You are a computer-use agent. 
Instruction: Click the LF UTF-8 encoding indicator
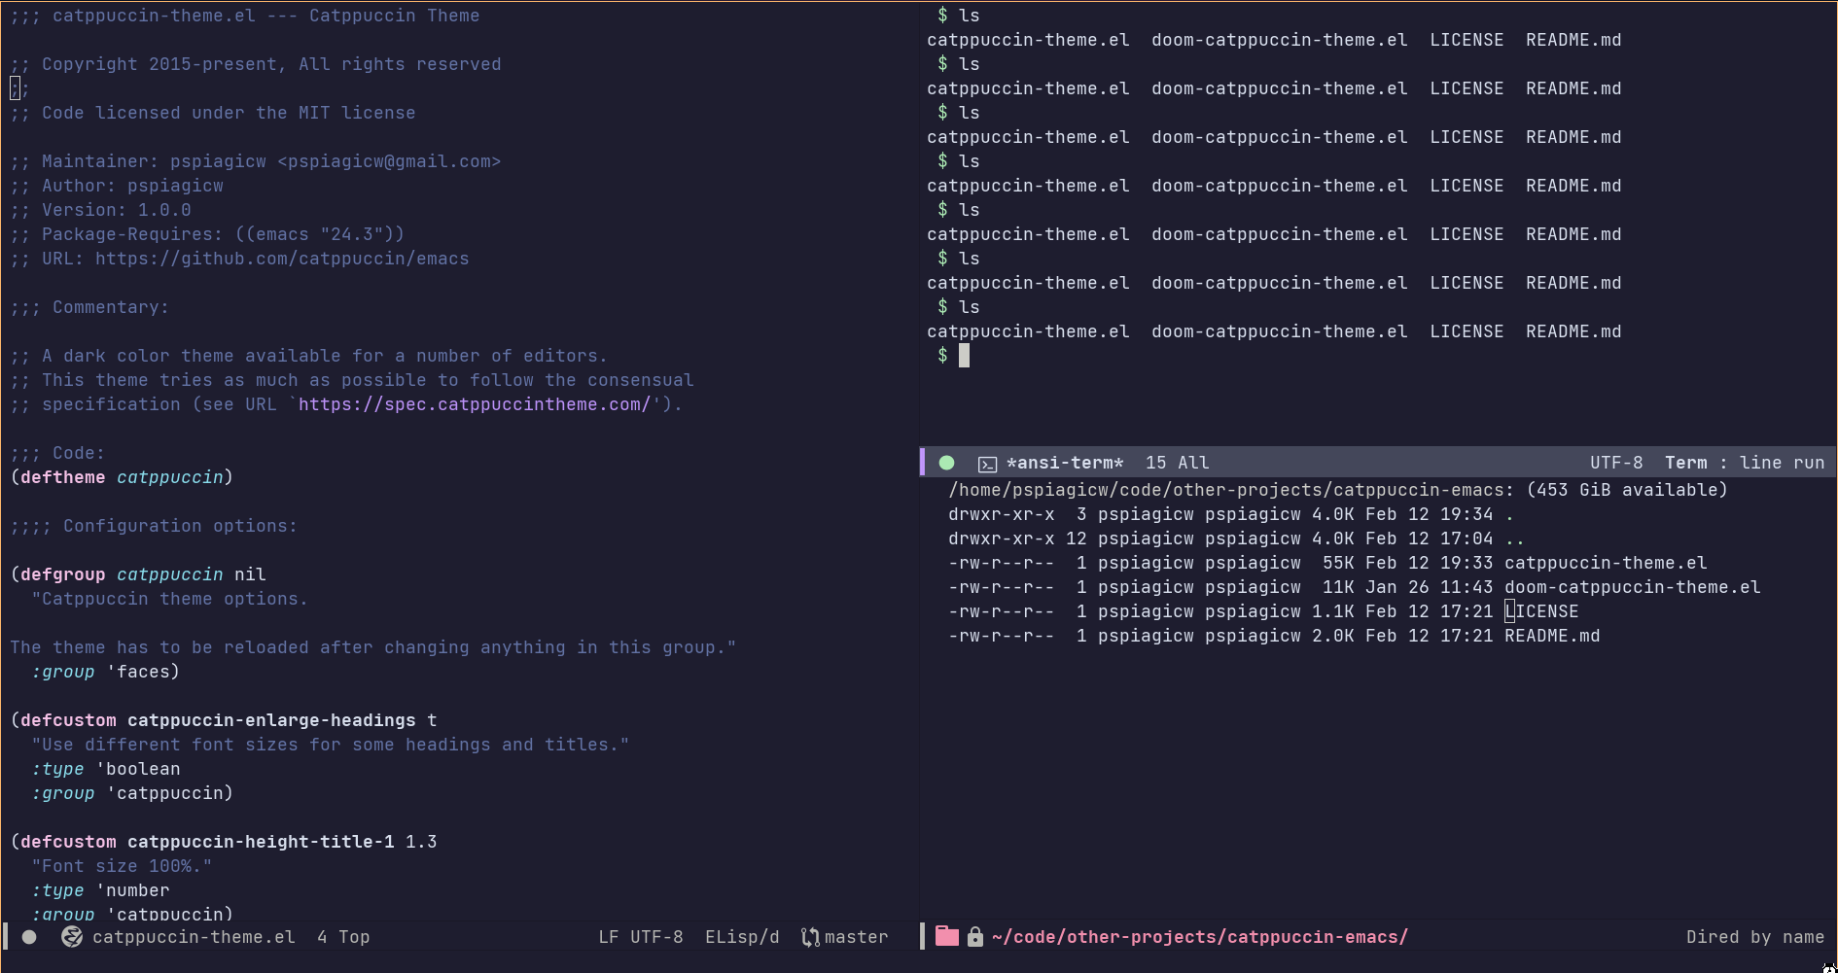point(641,937)
